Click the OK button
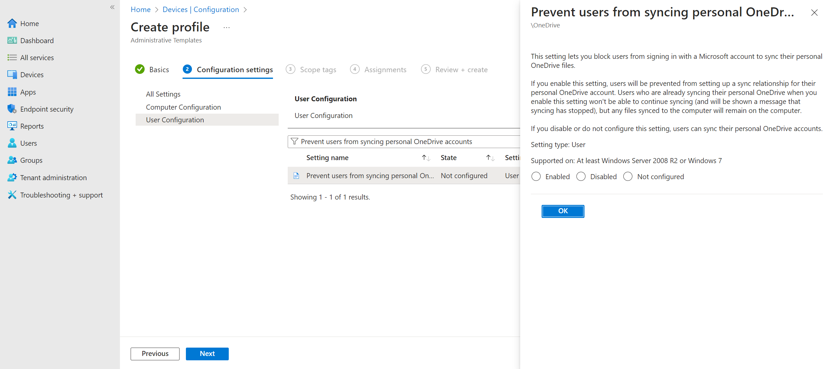The height and width of the screenshot is (369, 832). 563,211
